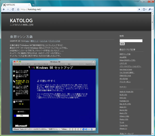Click the カテゴリ sidebar heading
155x136 pixels.
coord(123,87)
